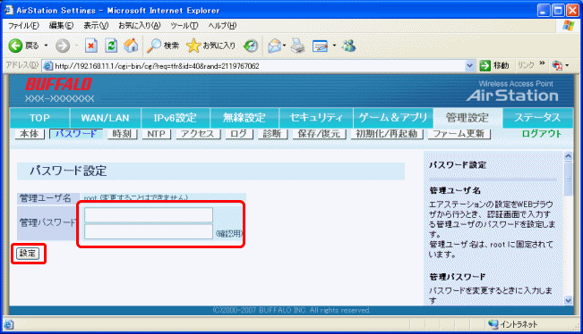Go to Home page icon

(x=131, y=46)
